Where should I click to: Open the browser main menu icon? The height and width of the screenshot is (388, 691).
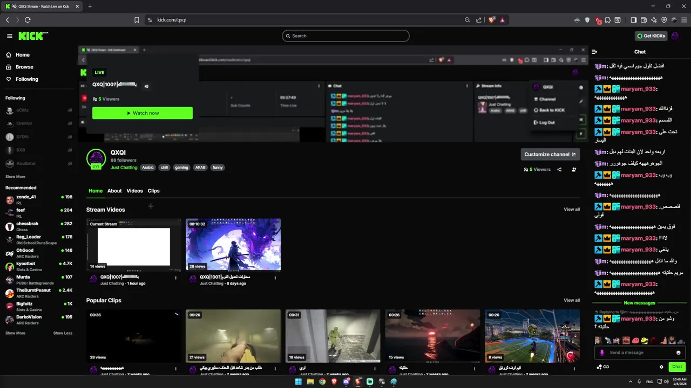coord(683,20)
